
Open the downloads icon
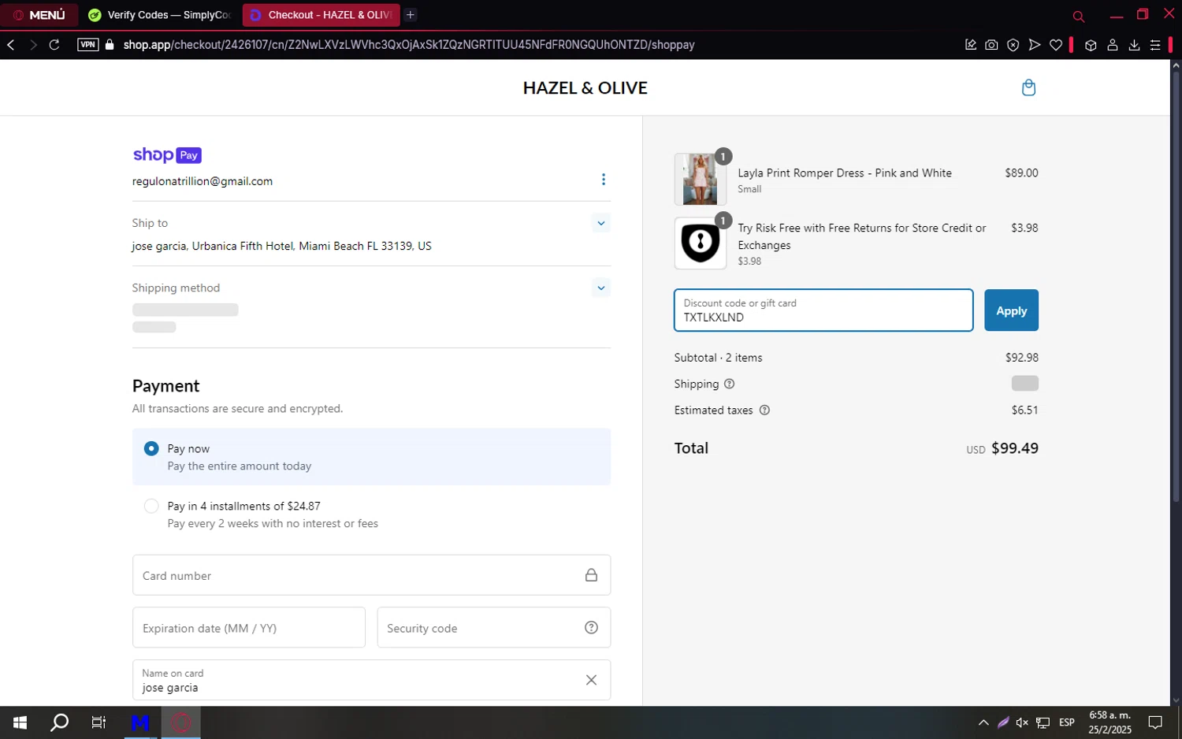tap(1134, 45)
